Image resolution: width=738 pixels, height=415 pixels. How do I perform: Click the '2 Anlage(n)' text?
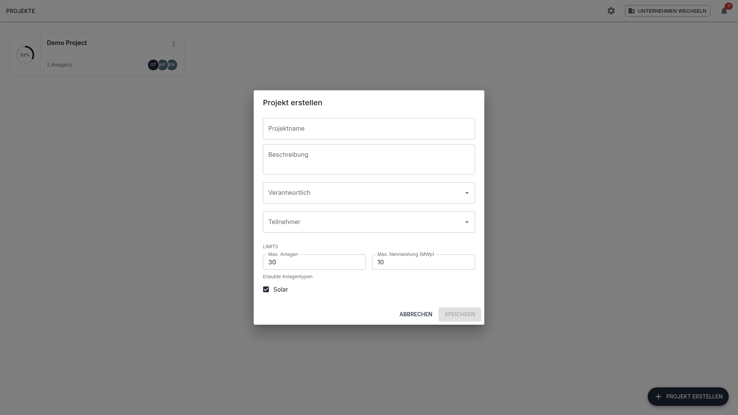tap(60, 65)
